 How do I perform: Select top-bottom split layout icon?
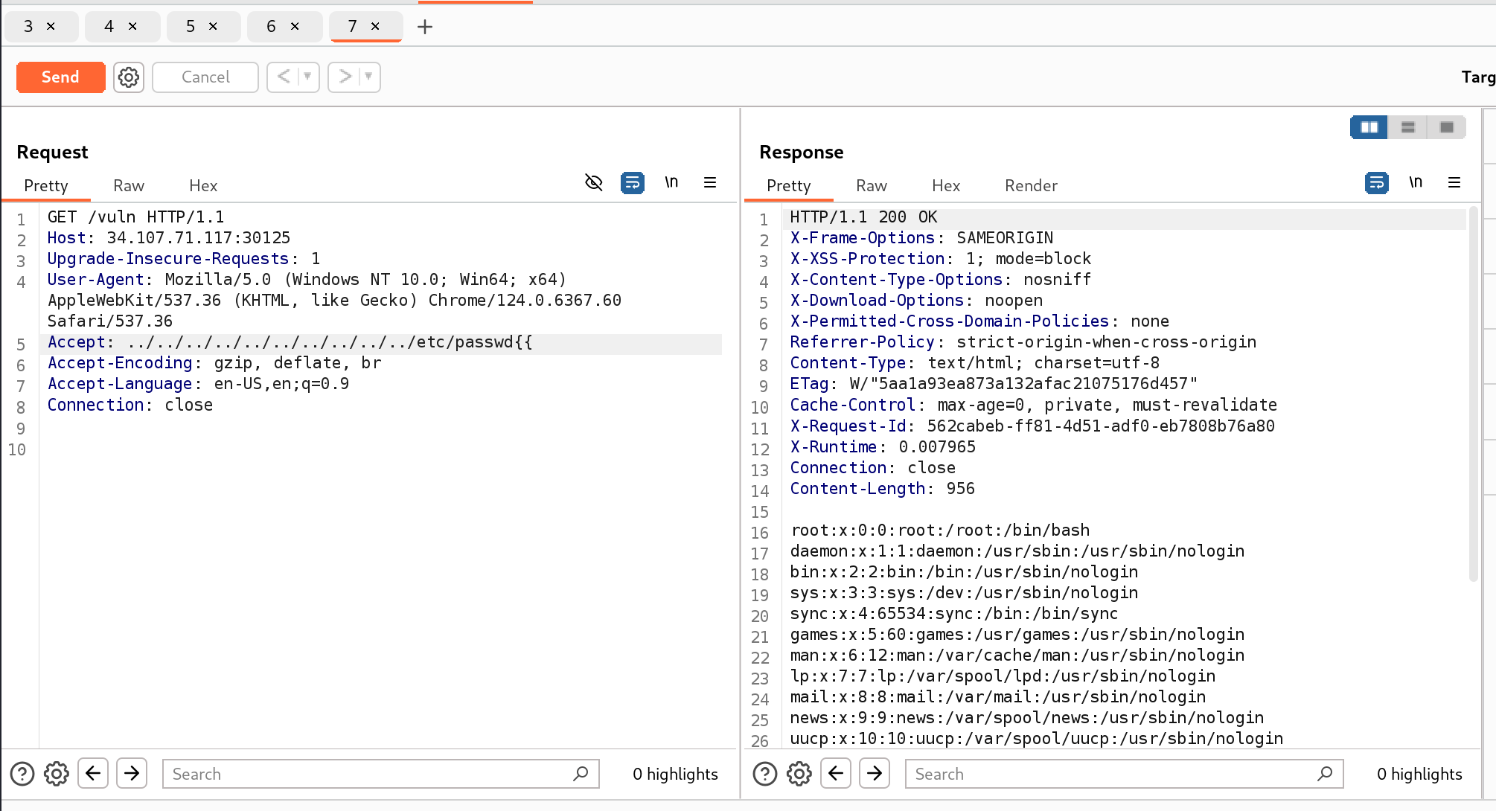(x=1407, y=127)
